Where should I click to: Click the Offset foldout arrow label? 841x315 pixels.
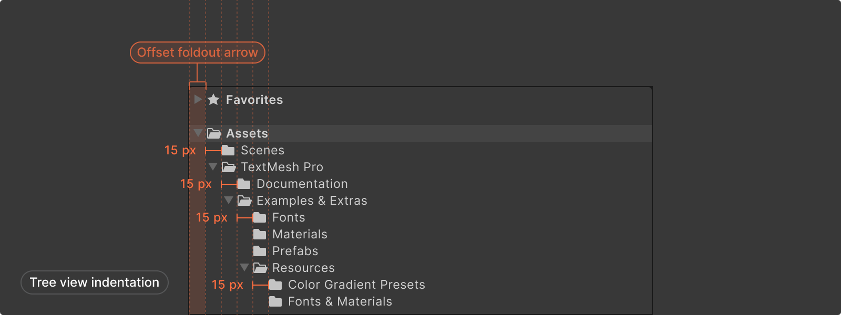pyautogui.click(x=198, y=52)
